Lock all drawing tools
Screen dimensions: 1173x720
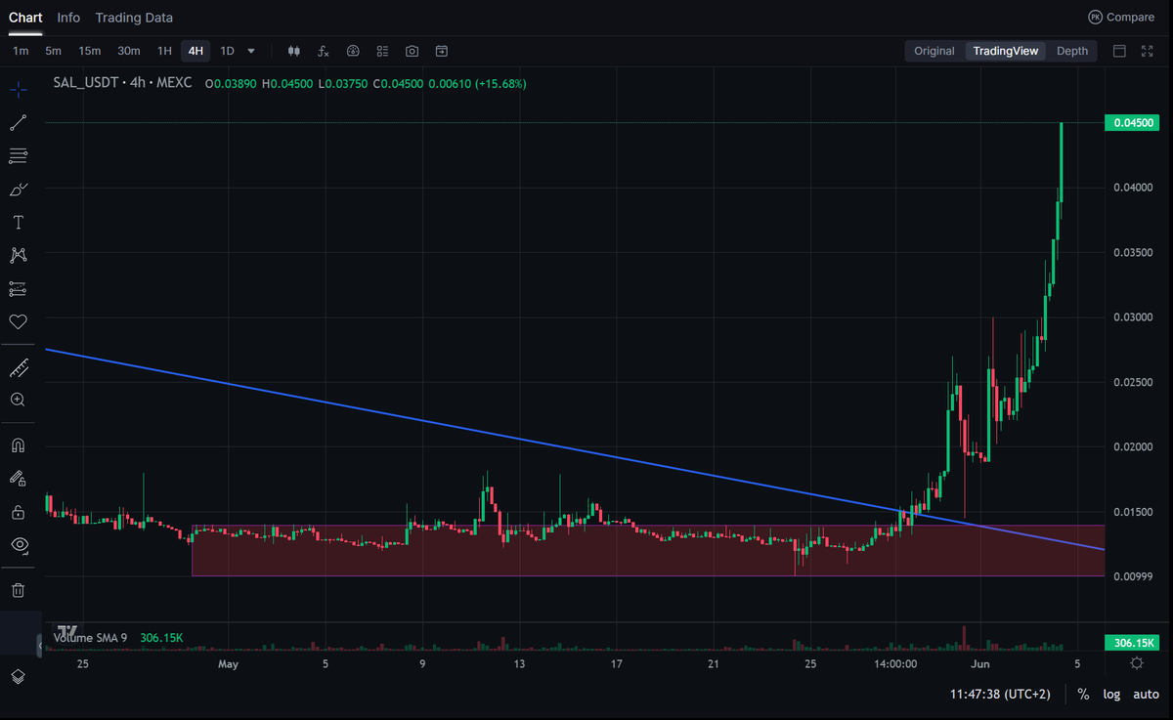click(18, 512)
